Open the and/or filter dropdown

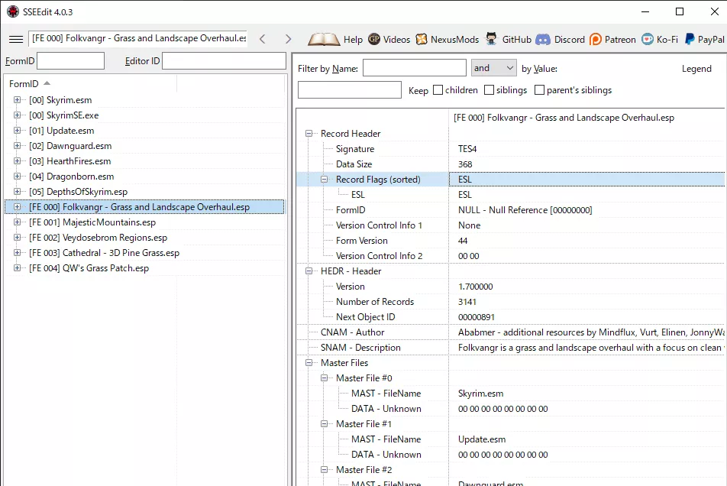(494, 68)
